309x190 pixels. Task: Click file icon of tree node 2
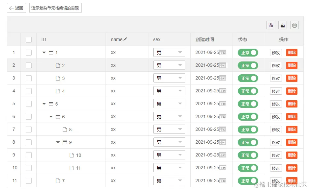tap(58, 65)
